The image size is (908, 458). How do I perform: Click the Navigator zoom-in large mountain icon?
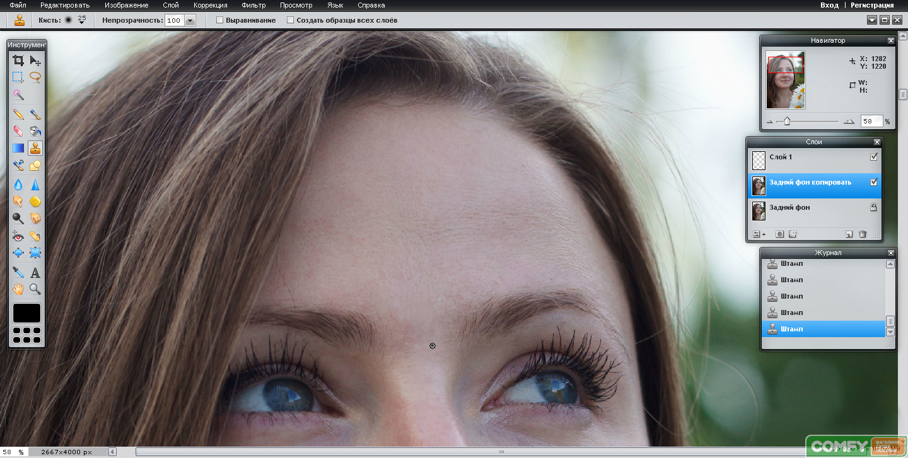pyautogui.click(x=849, y=122)
